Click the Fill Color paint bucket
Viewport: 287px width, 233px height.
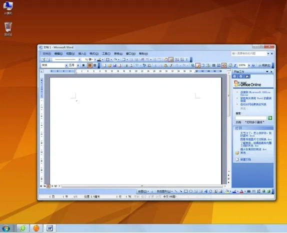(x=227, y=191)
